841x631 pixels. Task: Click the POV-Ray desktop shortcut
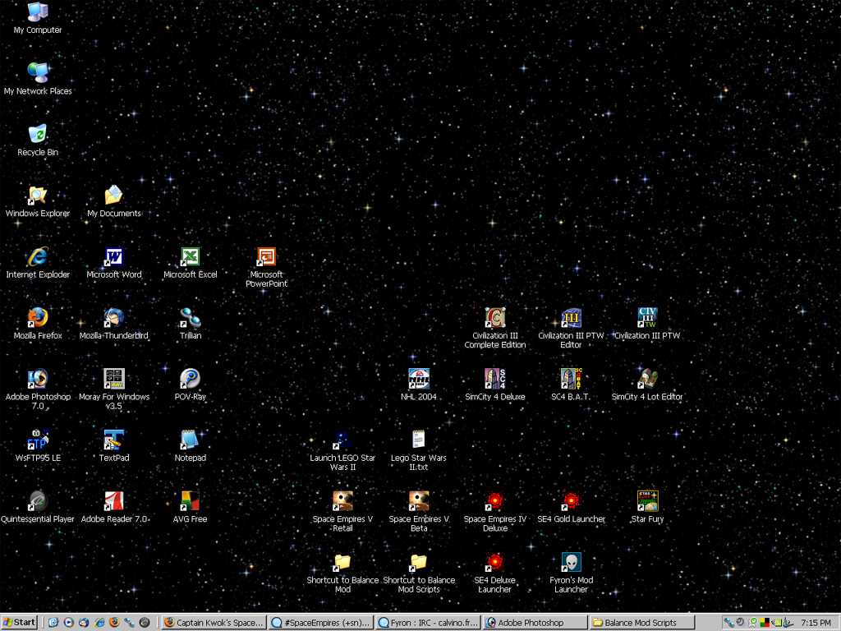[190, 379]
